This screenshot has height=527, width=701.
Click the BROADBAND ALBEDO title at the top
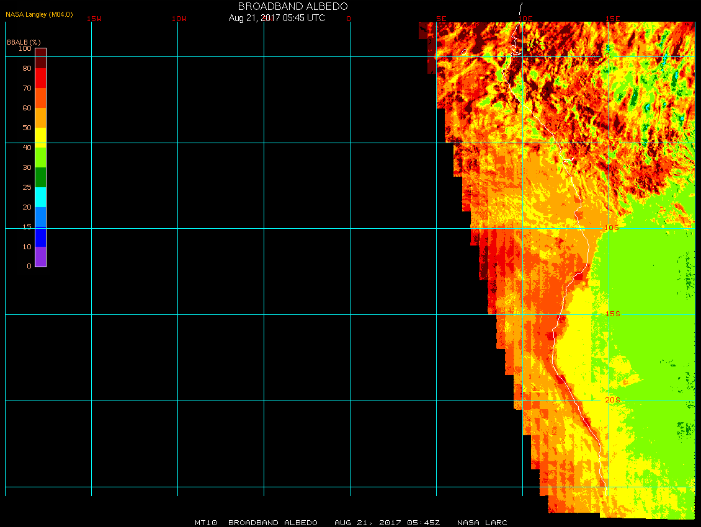click(293, 6)
